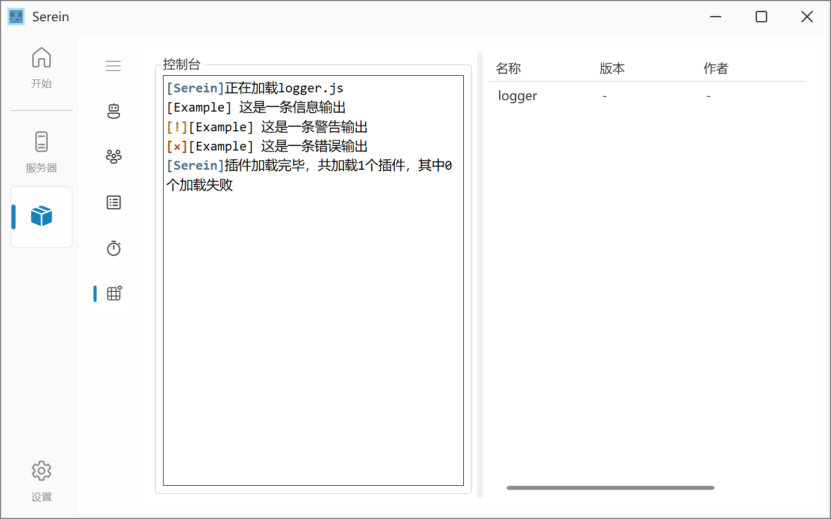Open 设置 settings page
This screenshot has width=831, height=519.
click(42, 481)
